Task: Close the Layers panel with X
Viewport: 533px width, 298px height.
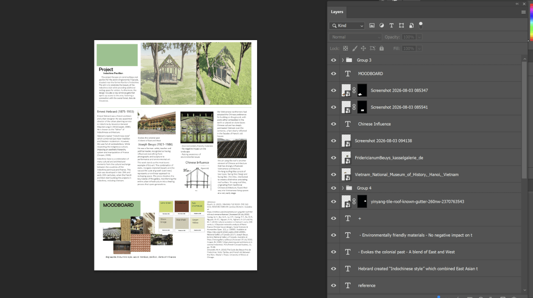Action: pos(524,4)
